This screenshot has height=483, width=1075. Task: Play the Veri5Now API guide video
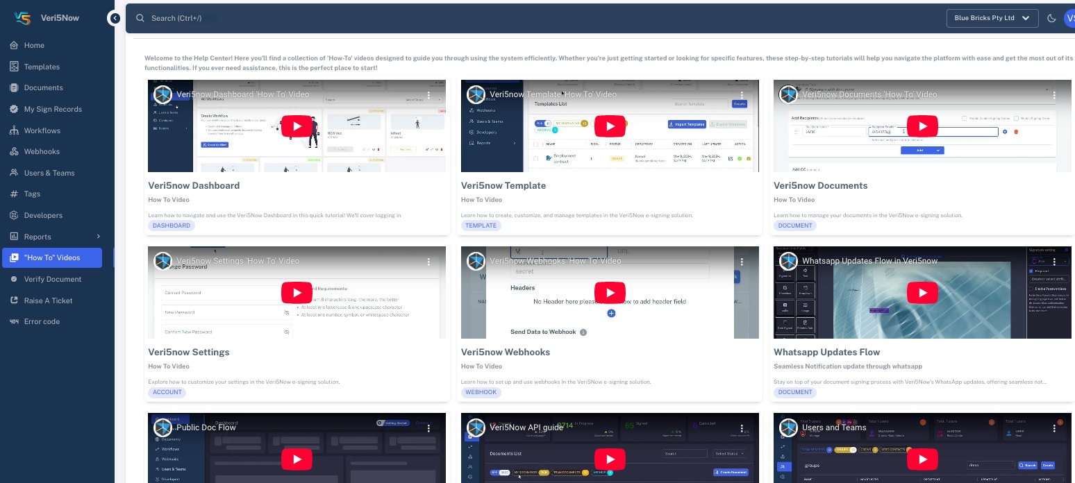[x=610, y=459]
